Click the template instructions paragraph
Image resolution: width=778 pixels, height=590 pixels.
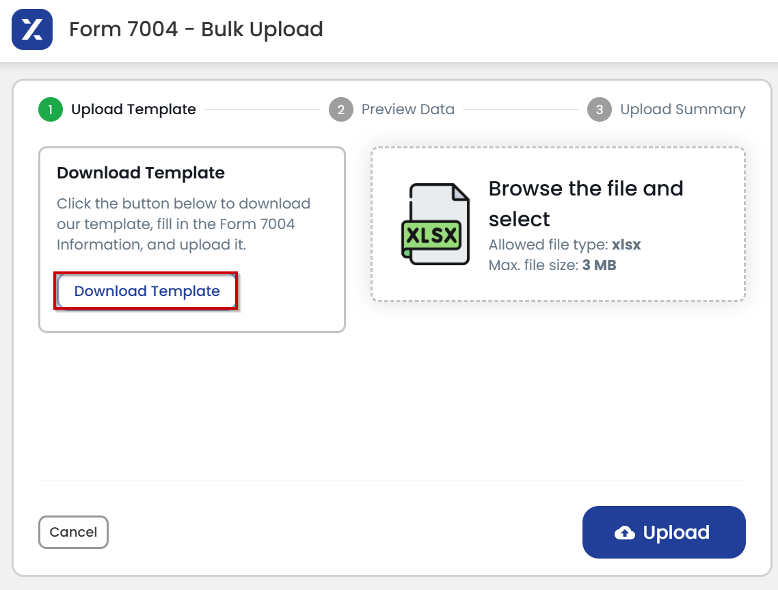point(184,224)
